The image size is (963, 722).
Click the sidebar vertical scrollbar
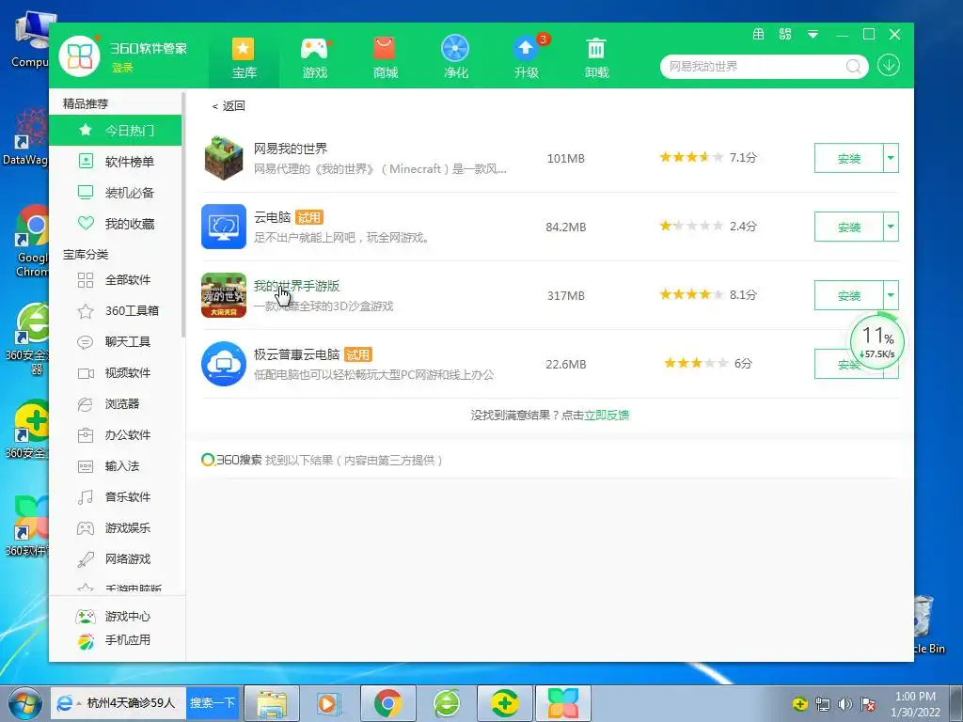click(x=183, y=215)
